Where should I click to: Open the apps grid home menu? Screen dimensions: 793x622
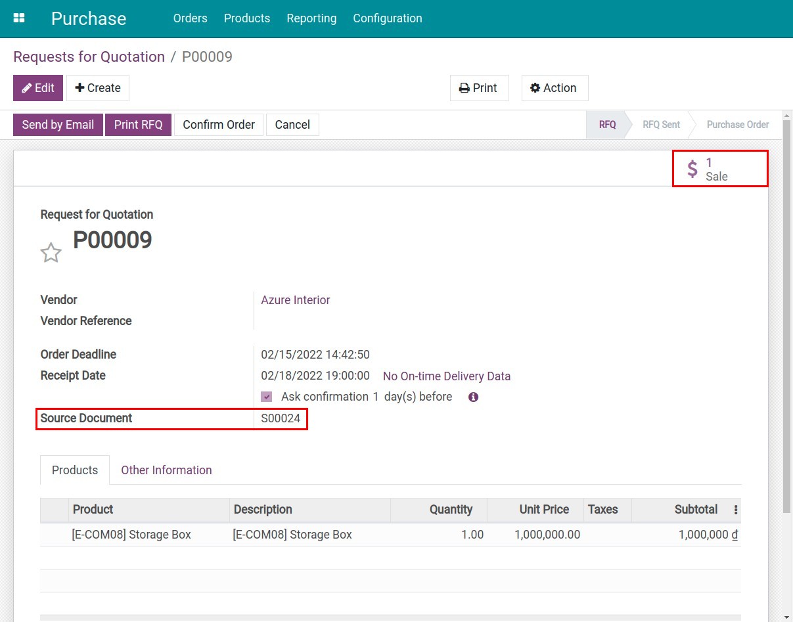(19, 18)
